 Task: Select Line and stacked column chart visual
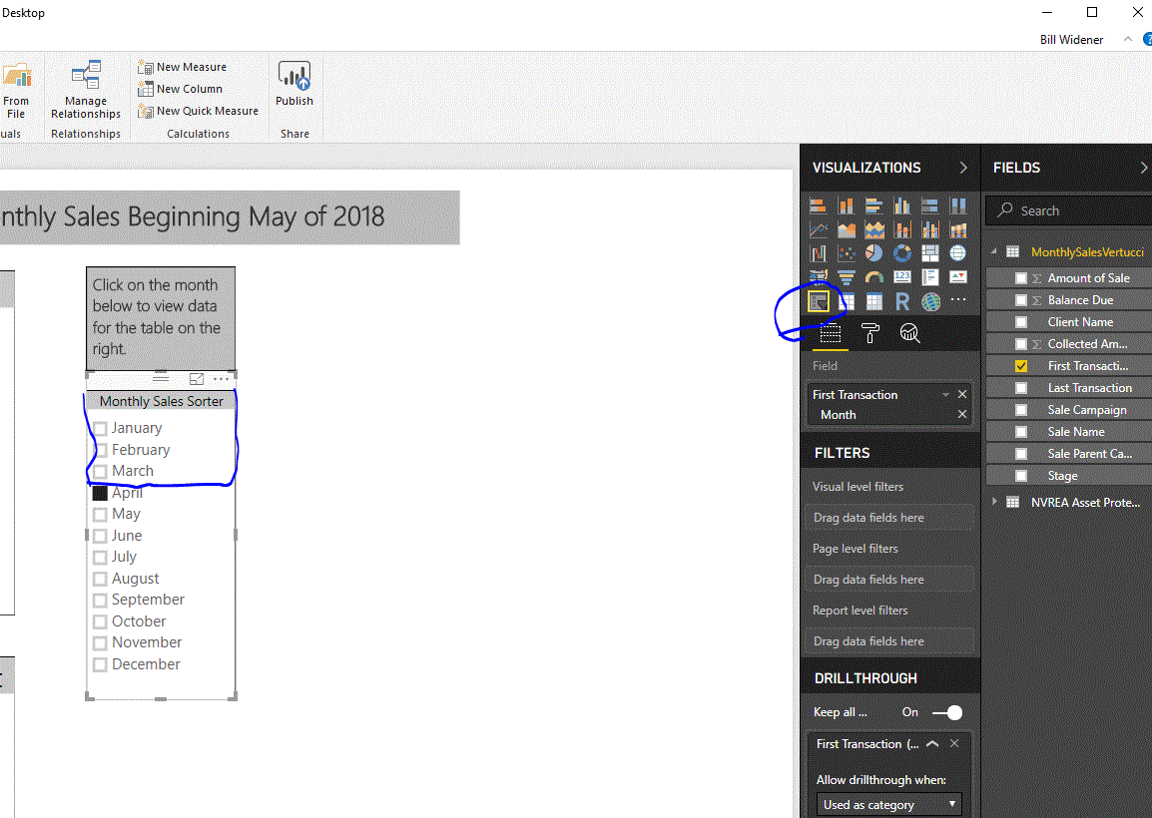[901, 229]
